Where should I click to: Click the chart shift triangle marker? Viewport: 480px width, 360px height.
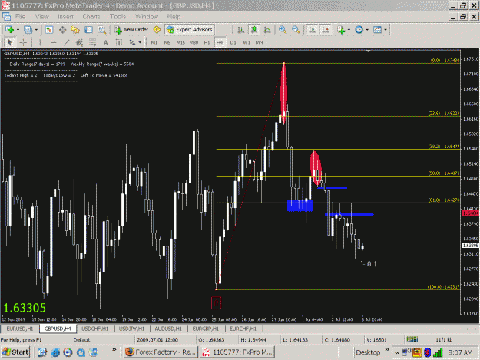click(368, 51)
